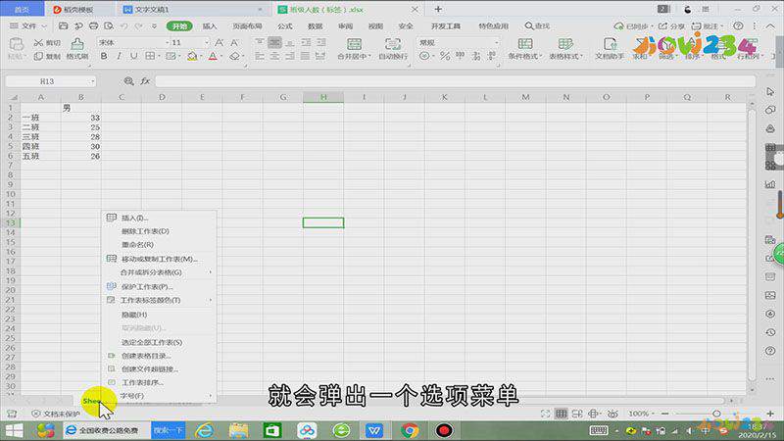Toggle Bold formatting
This screenshot has height=441, width=784.
click(104, 57)
